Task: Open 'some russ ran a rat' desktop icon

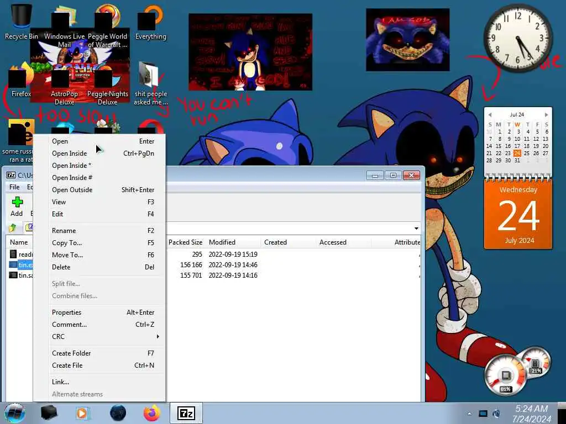Action: [x=17, y=141]
